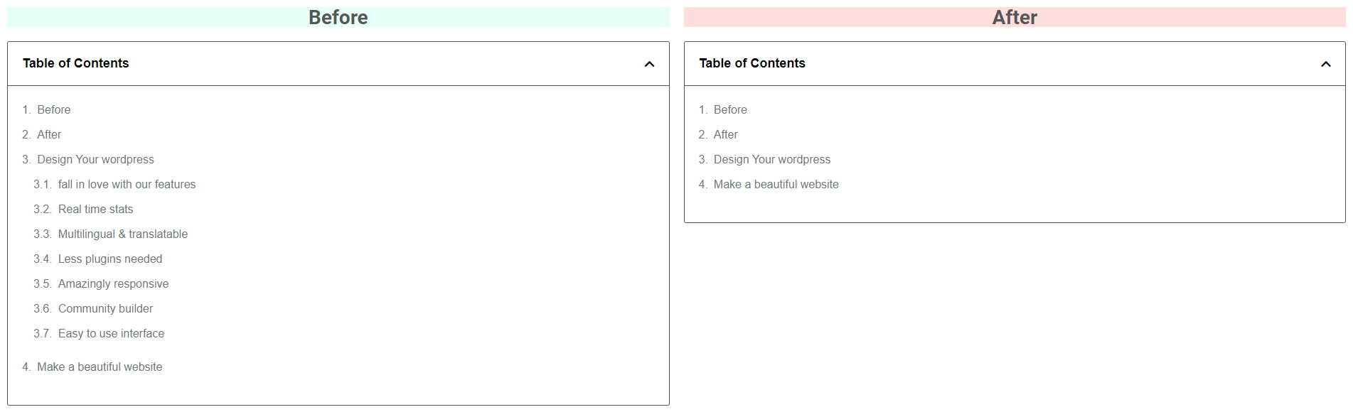
Task: Open the After link in the left list
Action: click(x=50, y=134)
